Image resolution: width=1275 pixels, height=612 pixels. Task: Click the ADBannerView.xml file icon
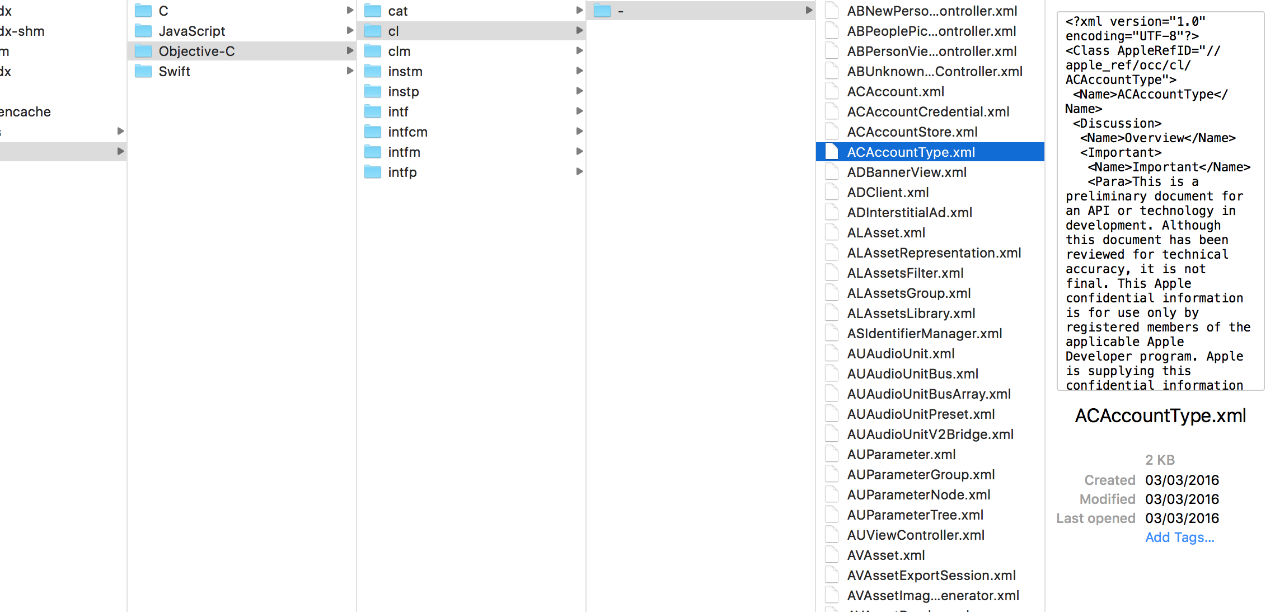coord(832,172)
